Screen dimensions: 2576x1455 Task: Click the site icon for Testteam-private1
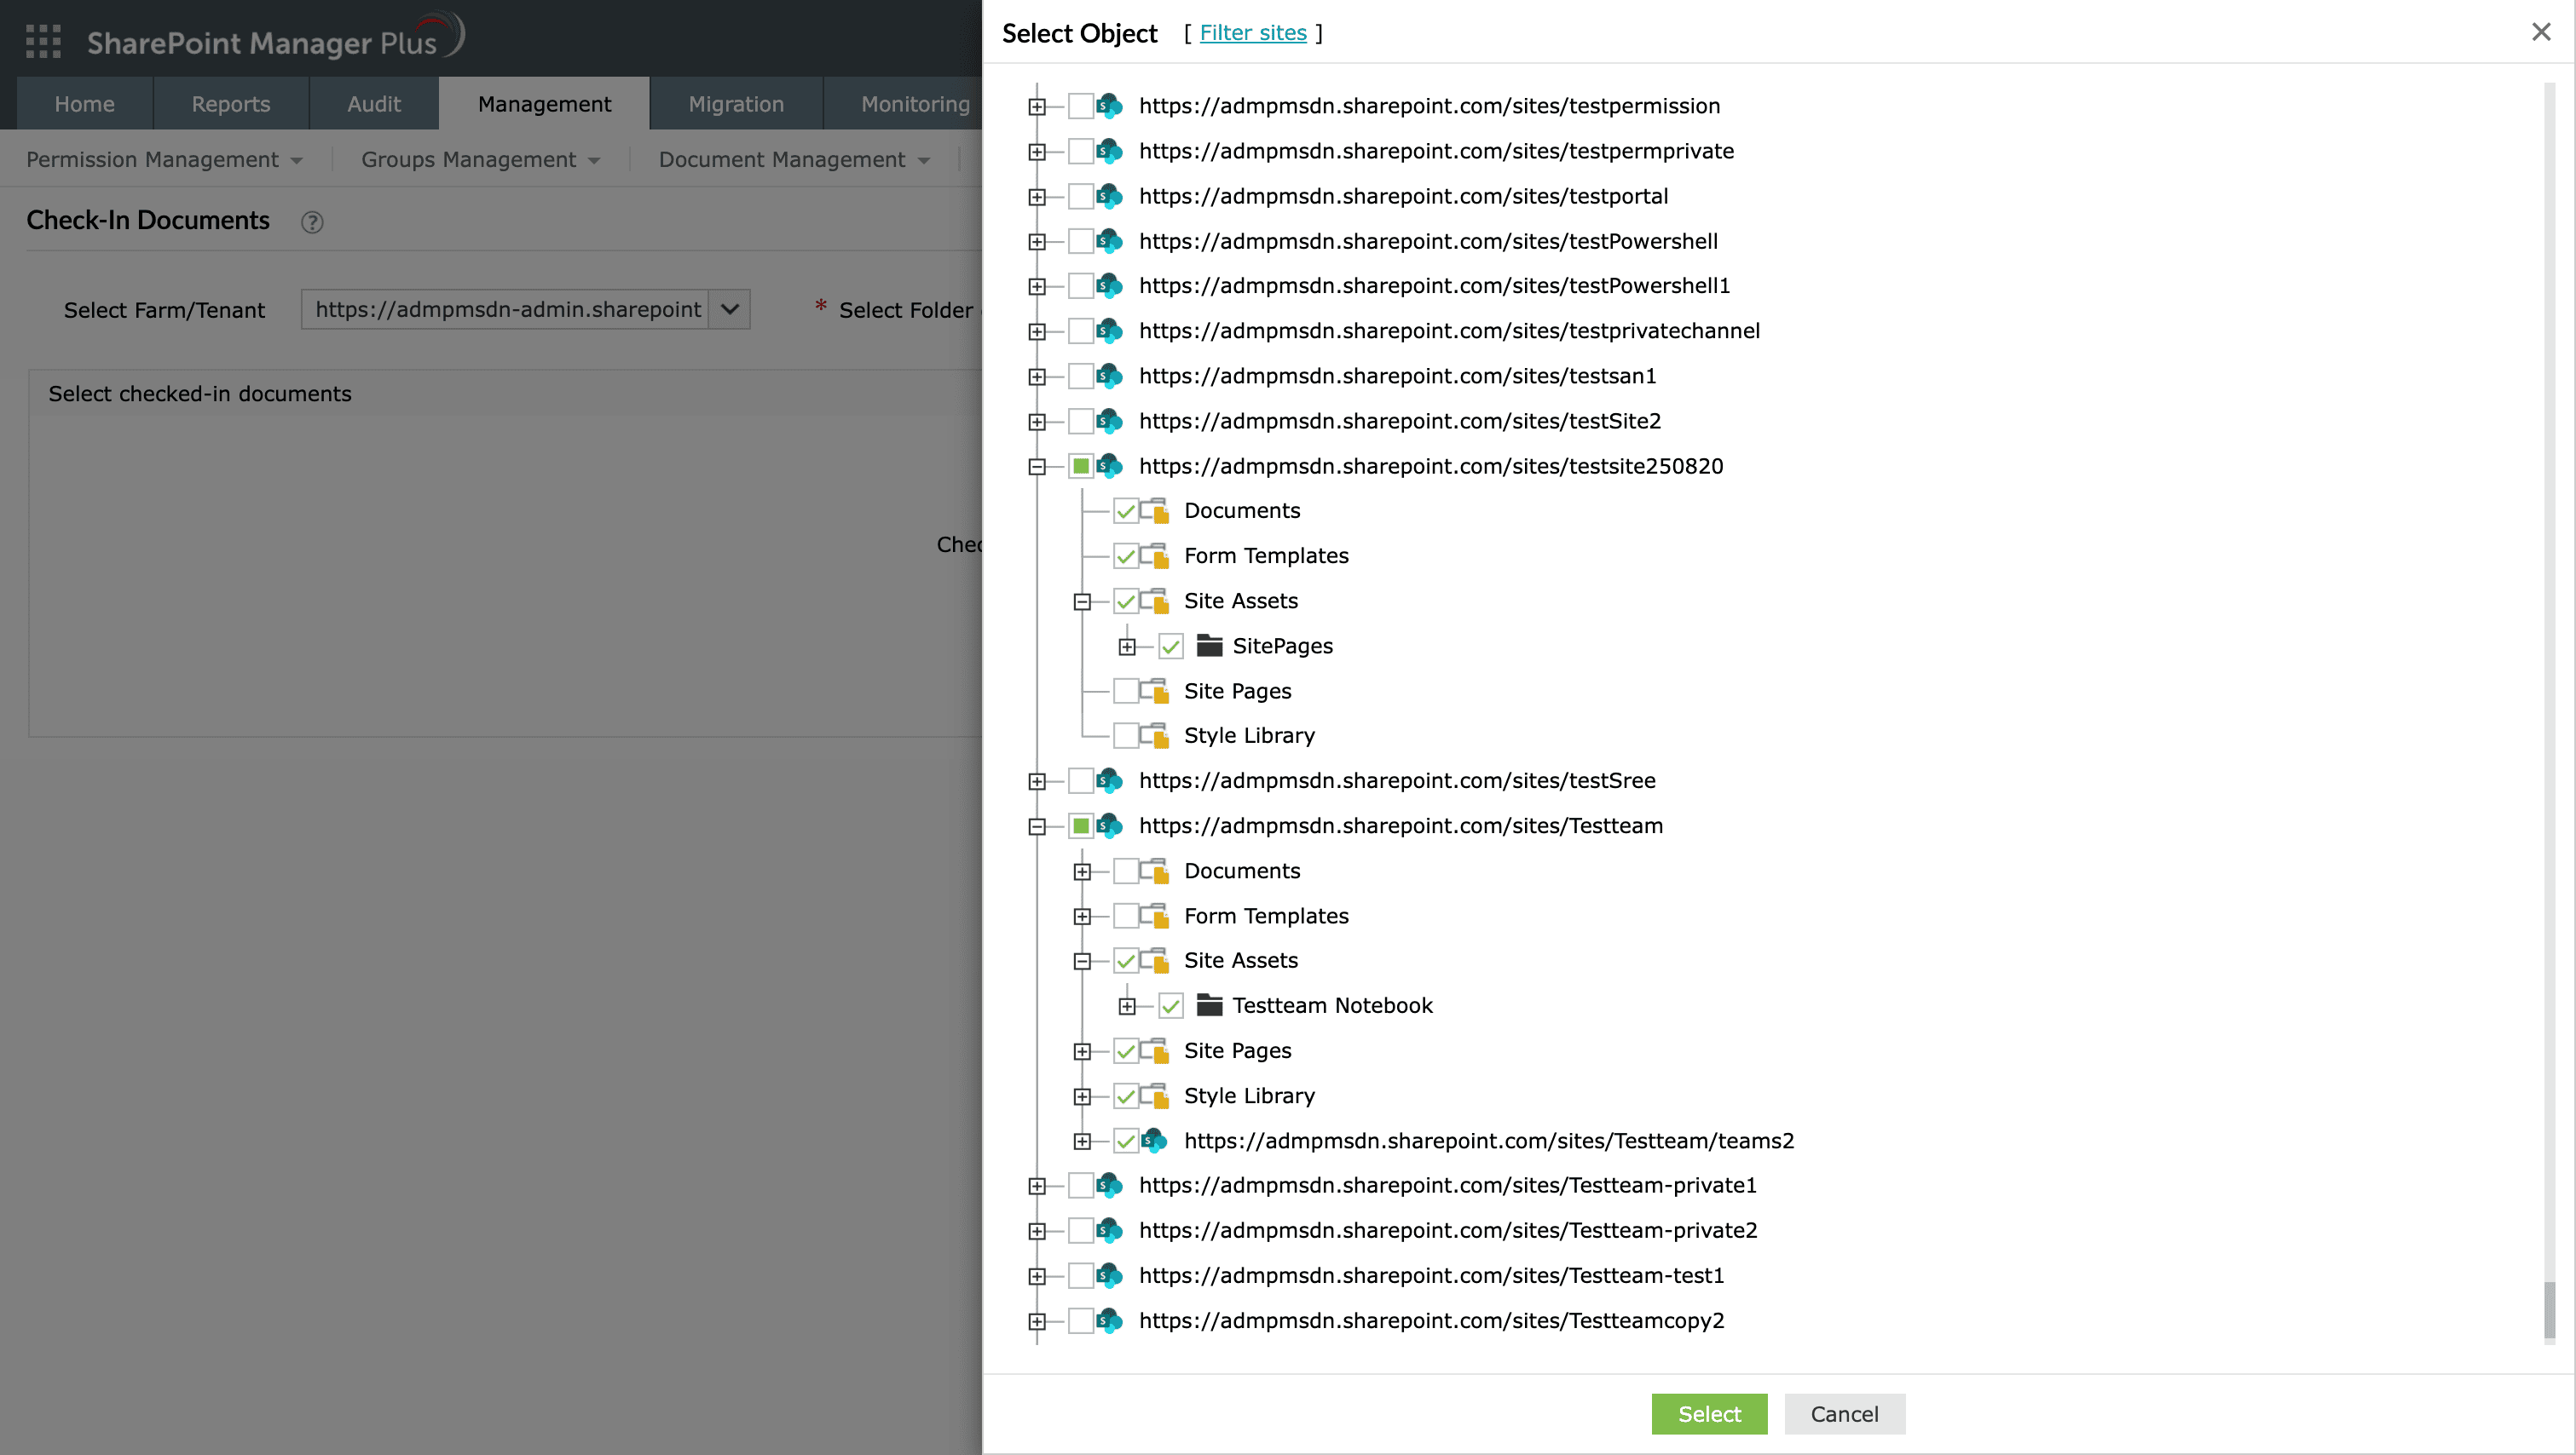point(1109,1185)
